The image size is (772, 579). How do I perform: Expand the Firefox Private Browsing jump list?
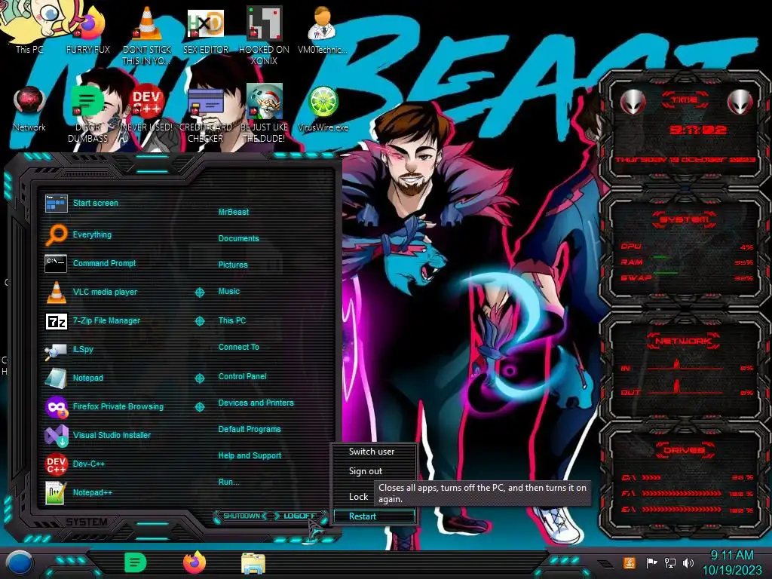[199, 406]
